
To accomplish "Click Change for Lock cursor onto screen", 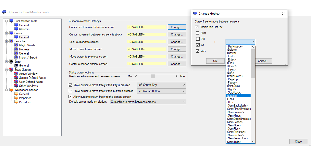I will (177, 42).
